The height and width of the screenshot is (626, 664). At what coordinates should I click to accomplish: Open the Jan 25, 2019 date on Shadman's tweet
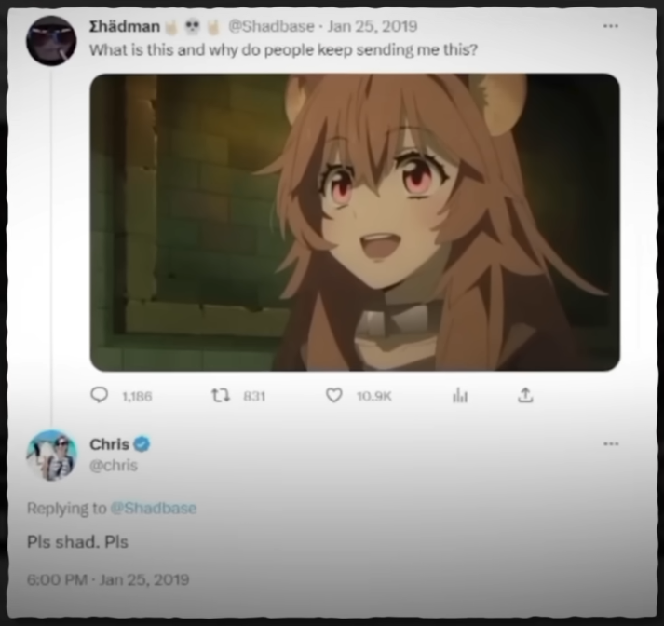(x=373, y=26)
